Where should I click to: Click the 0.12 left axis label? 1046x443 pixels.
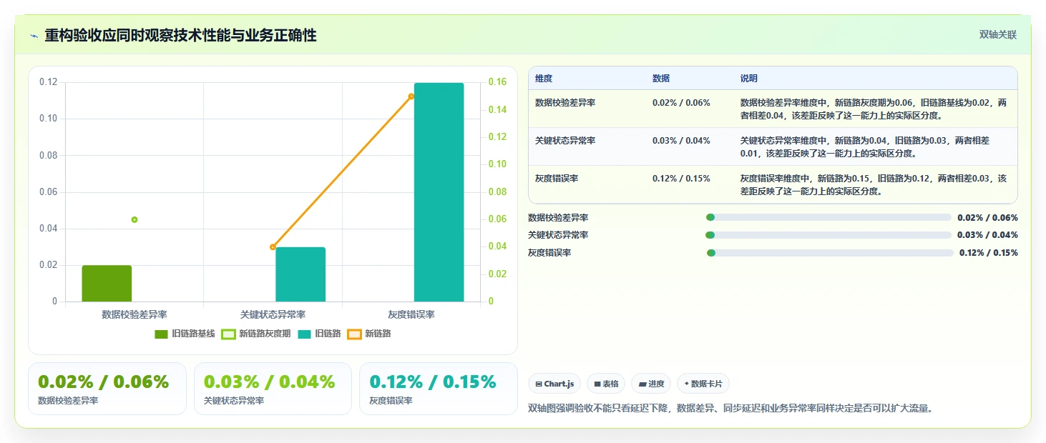pyautogui.click(x=48, y=82)
